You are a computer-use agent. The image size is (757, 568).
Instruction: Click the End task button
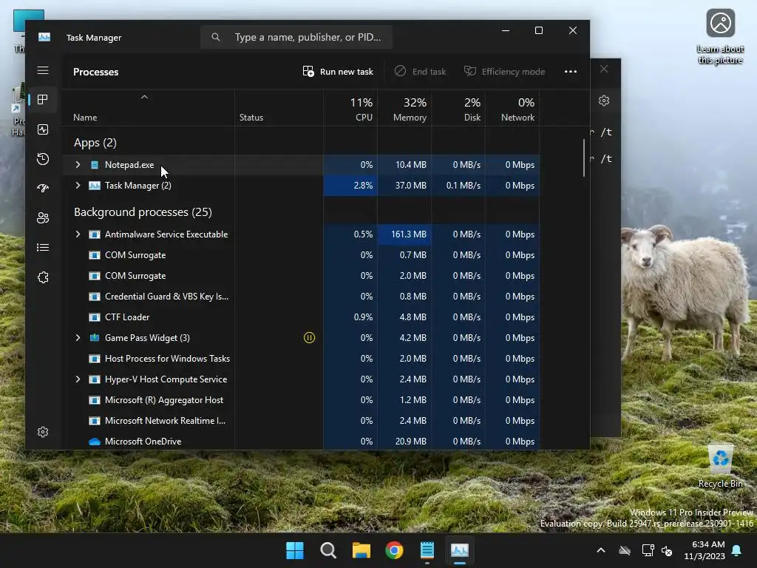(x=420, y=72)
